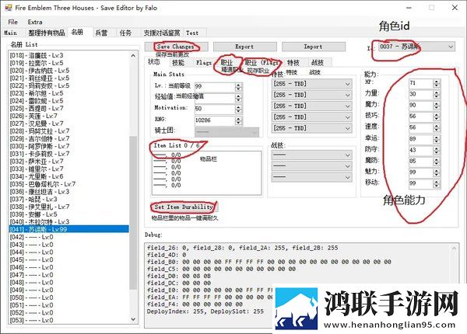Adjust the 力量 stat spinner
This screenshot has width=467, height=334.
pyautogui.click(x=437, y=94)
